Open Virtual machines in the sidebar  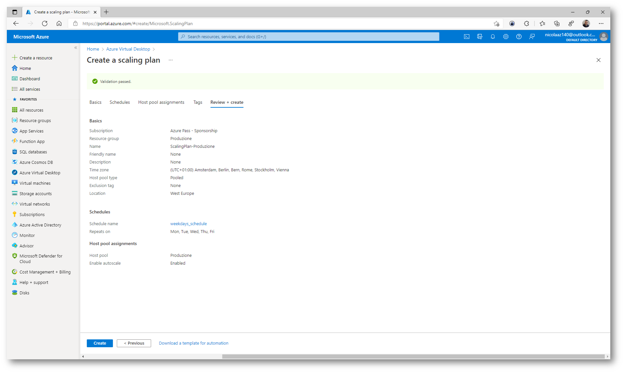click(31, 183)
